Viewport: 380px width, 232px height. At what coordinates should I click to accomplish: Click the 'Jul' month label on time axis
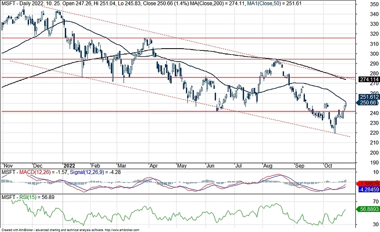coord(239,166)
